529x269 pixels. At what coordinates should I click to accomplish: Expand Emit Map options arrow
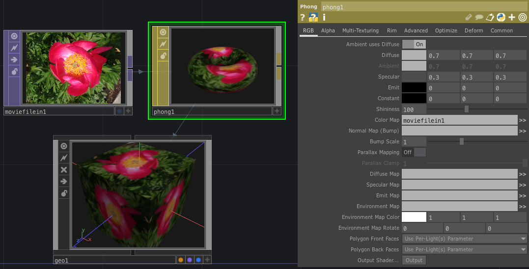point(523,195)
